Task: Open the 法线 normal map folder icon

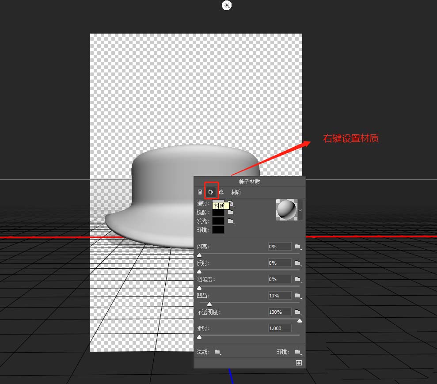Action: pos(218,352)
